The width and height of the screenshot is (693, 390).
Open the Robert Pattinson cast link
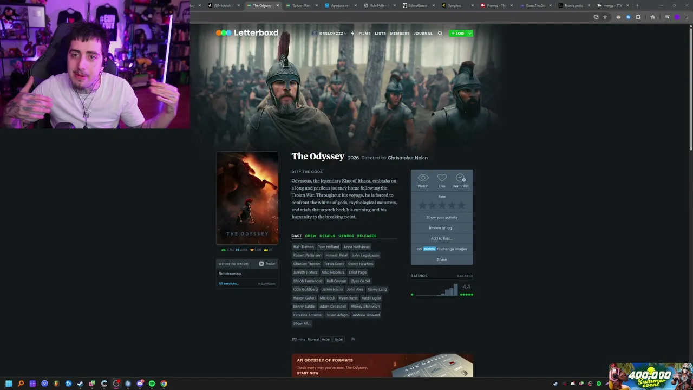307,255
